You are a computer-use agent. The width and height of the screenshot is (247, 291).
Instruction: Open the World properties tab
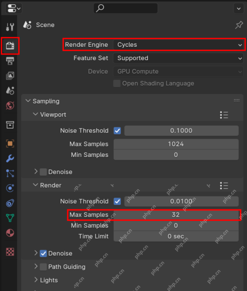coord(10,105)
